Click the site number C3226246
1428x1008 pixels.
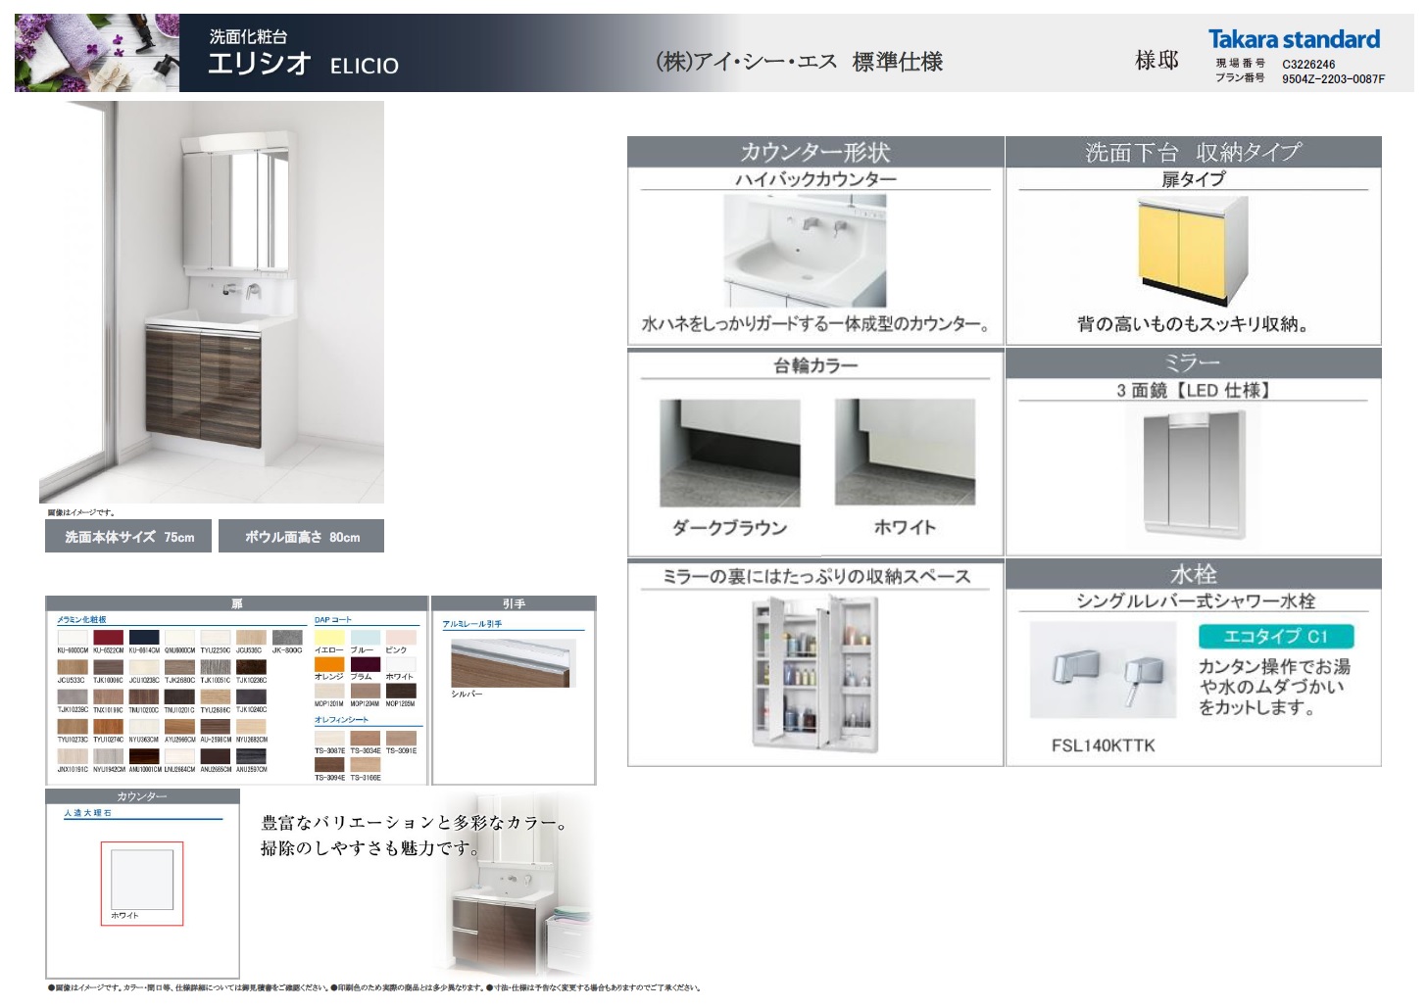pos(1308,65)
